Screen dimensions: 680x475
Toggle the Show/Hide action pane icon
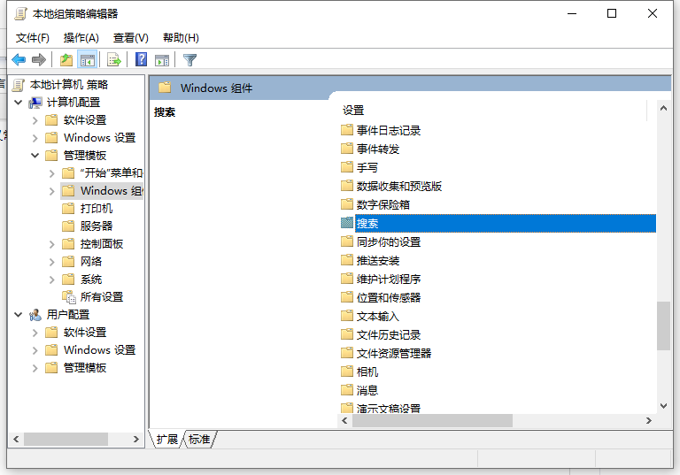pyautogui.click(x=162, y=60)
